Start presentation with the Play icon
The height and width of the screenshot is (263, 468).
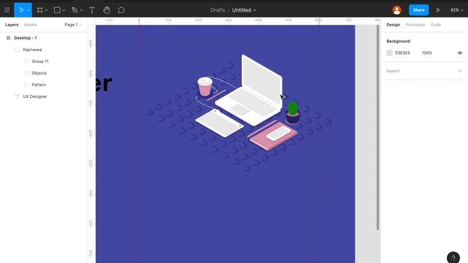(438, 9)
